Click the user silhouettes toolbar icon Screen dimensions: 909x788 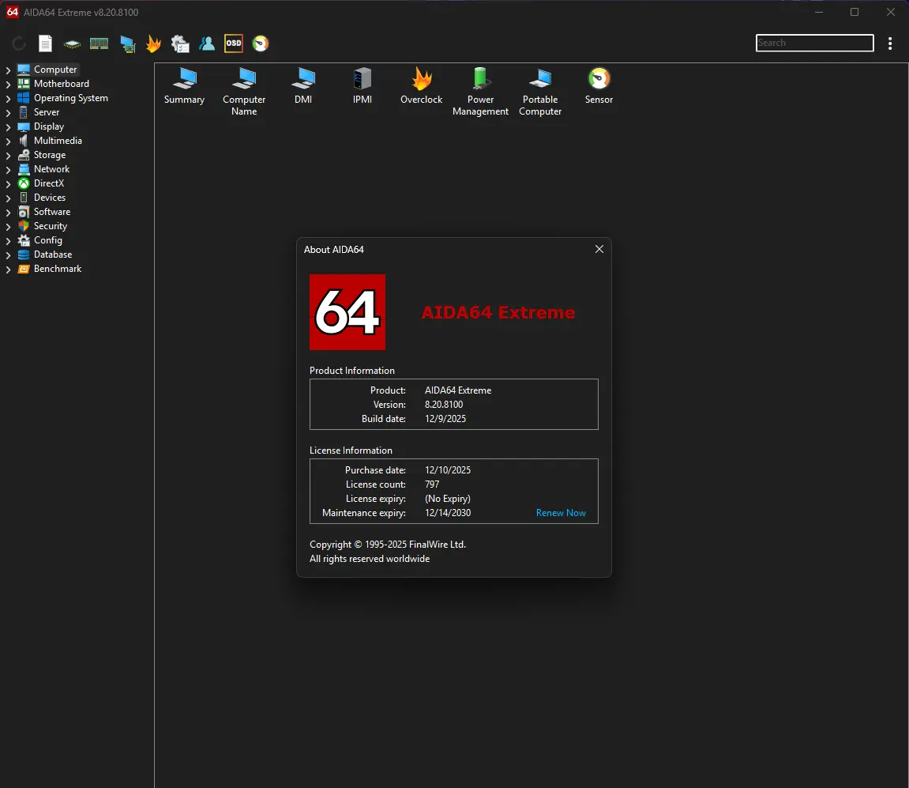click(207, 43)
